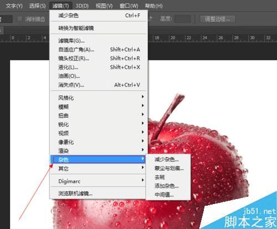277x229 pixels.
Task: Select 蒙尘与划痕... in the submenu
Action: 168,168
